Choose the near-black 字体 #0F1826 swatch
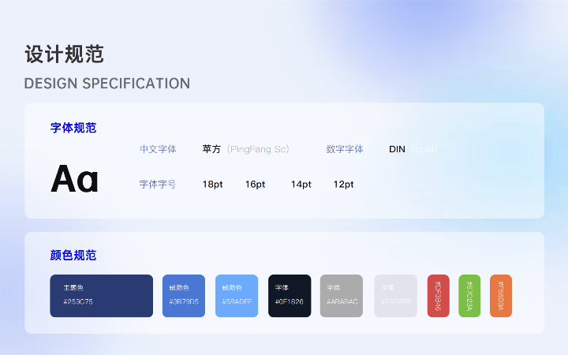 tap(290, 296)
